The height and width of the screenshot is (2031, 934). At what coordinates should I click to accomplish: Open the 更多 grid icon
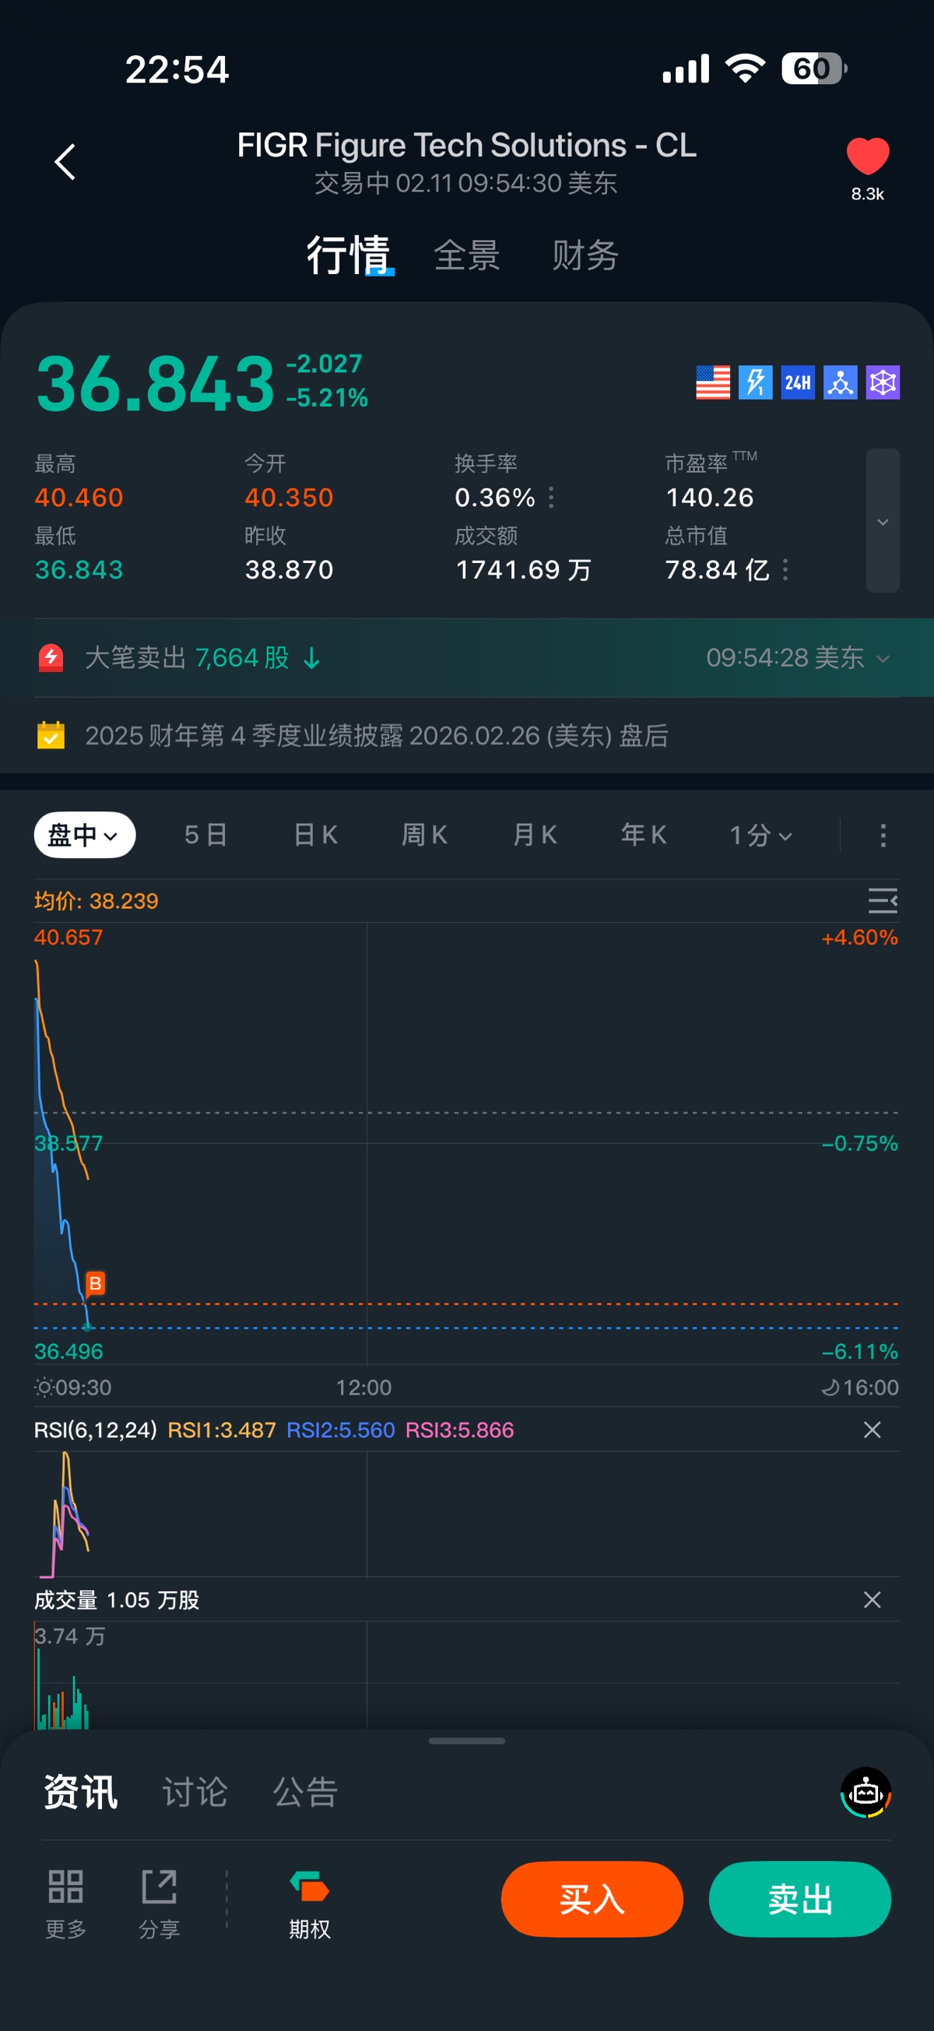click(65, 1902)
